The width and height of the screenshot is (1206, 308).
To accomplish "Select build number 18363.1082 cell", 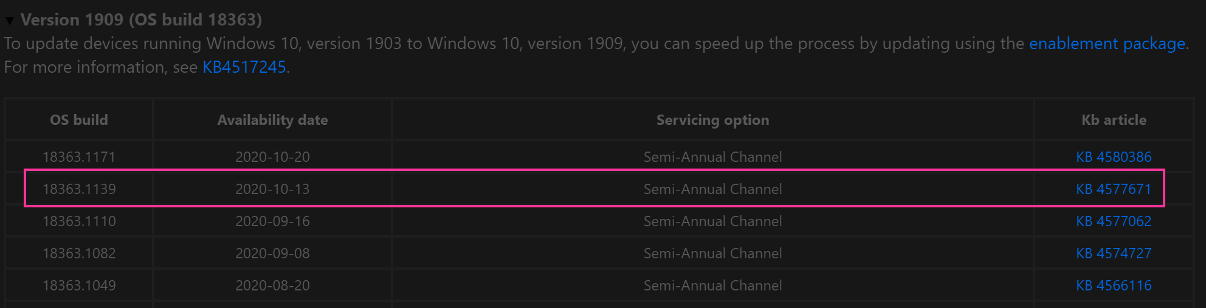I will pos(79,253).
